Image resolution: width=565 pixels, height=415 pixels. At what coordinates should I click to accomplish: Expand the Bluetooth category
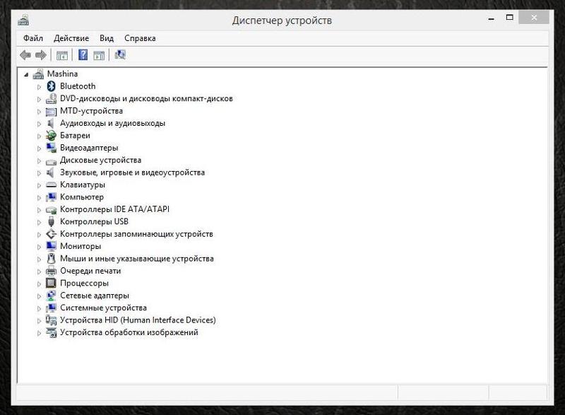point(39,87)
